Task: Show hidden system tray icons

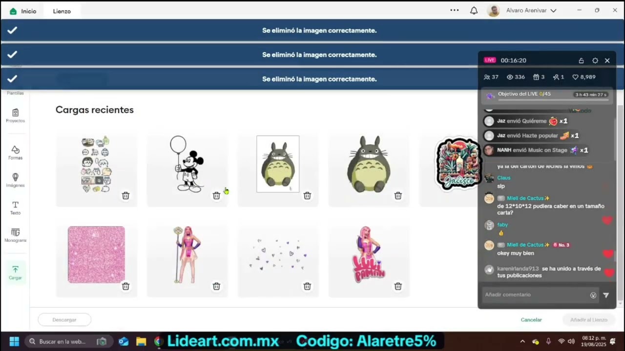Action: tap(522, 341)
